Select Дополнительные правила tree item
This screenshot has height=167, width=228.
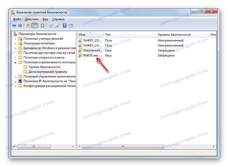47,72
